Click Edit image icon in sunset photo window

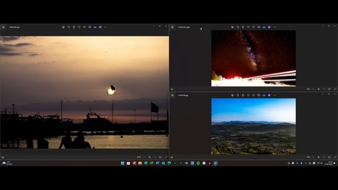pyautogui.click(x=63, y=27)
